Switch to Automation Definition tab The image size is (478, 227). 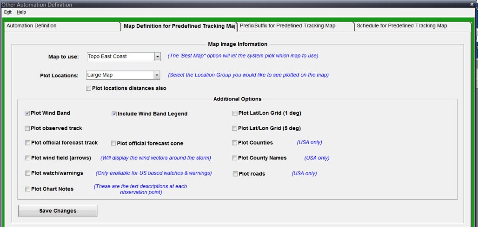(x=32, y=26)
